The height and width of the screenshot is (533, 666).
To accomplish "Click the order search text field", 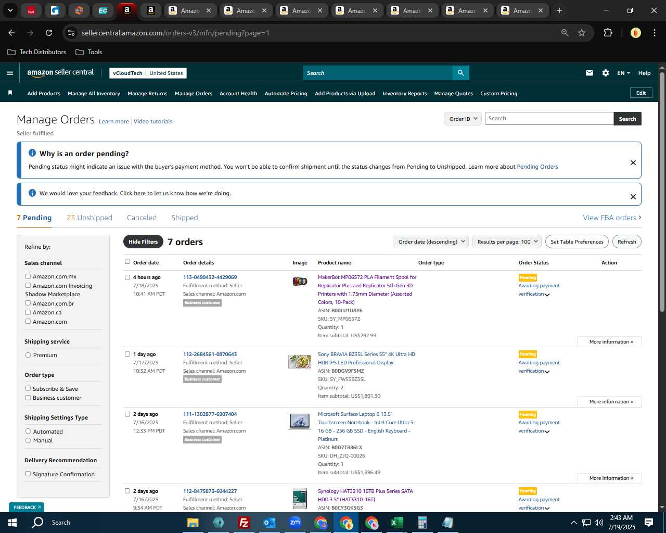I will pos(549,119).
